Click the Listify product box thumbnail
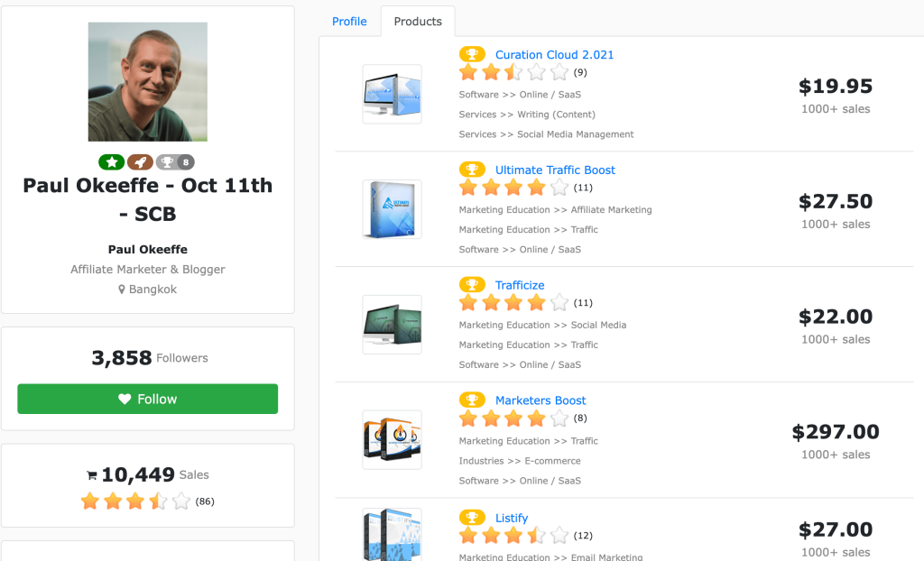This screenshot has height=561, width=924. coord(392,541)
